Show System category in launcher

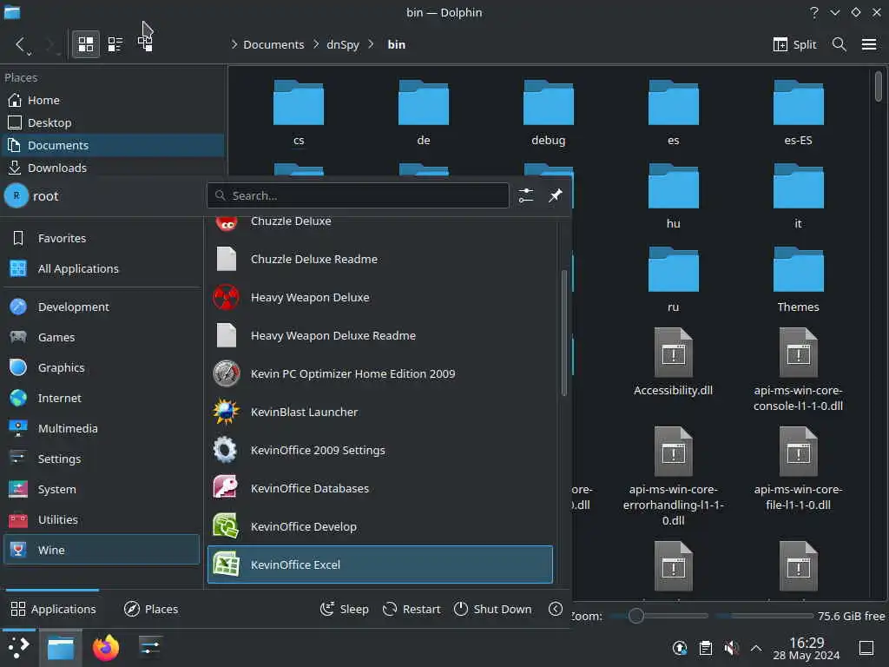(x=102, y=489)
